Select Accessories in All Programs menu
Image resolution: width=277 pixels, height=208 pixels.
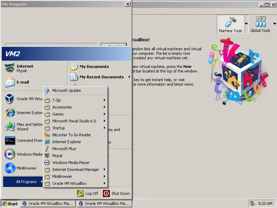point(75,107)
